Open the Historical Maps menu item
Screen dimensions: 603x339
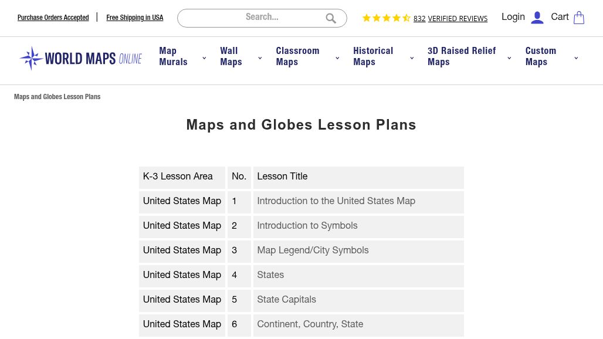(x=373, y=56)
